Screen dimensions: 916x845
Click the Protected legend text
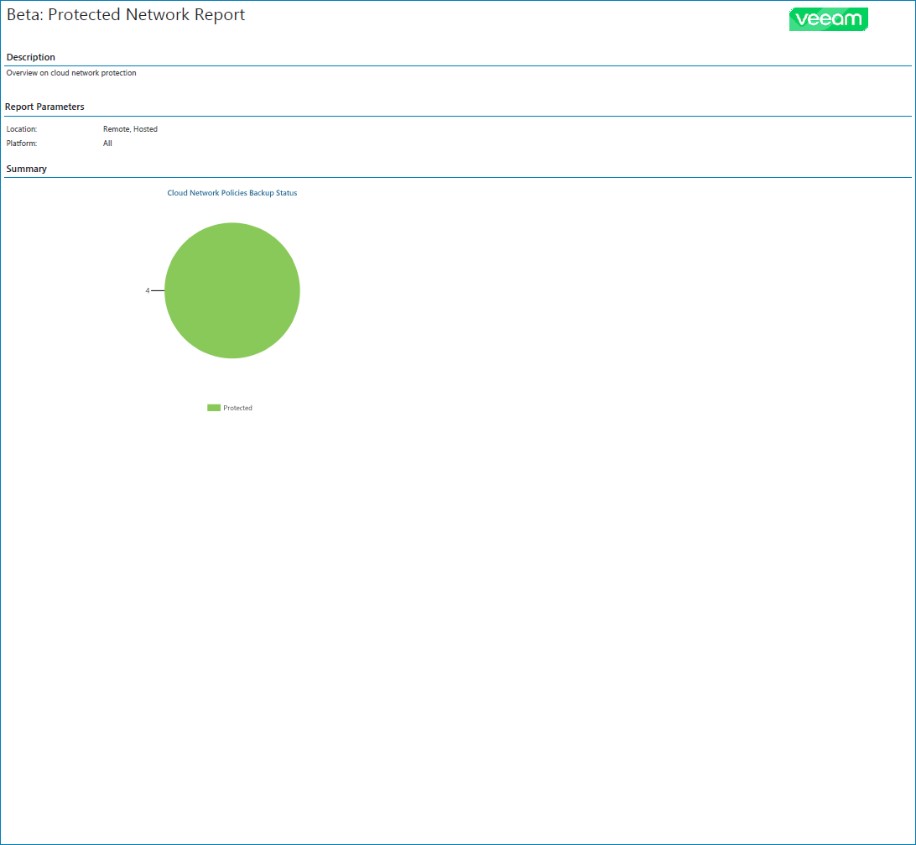pos(237,408)
